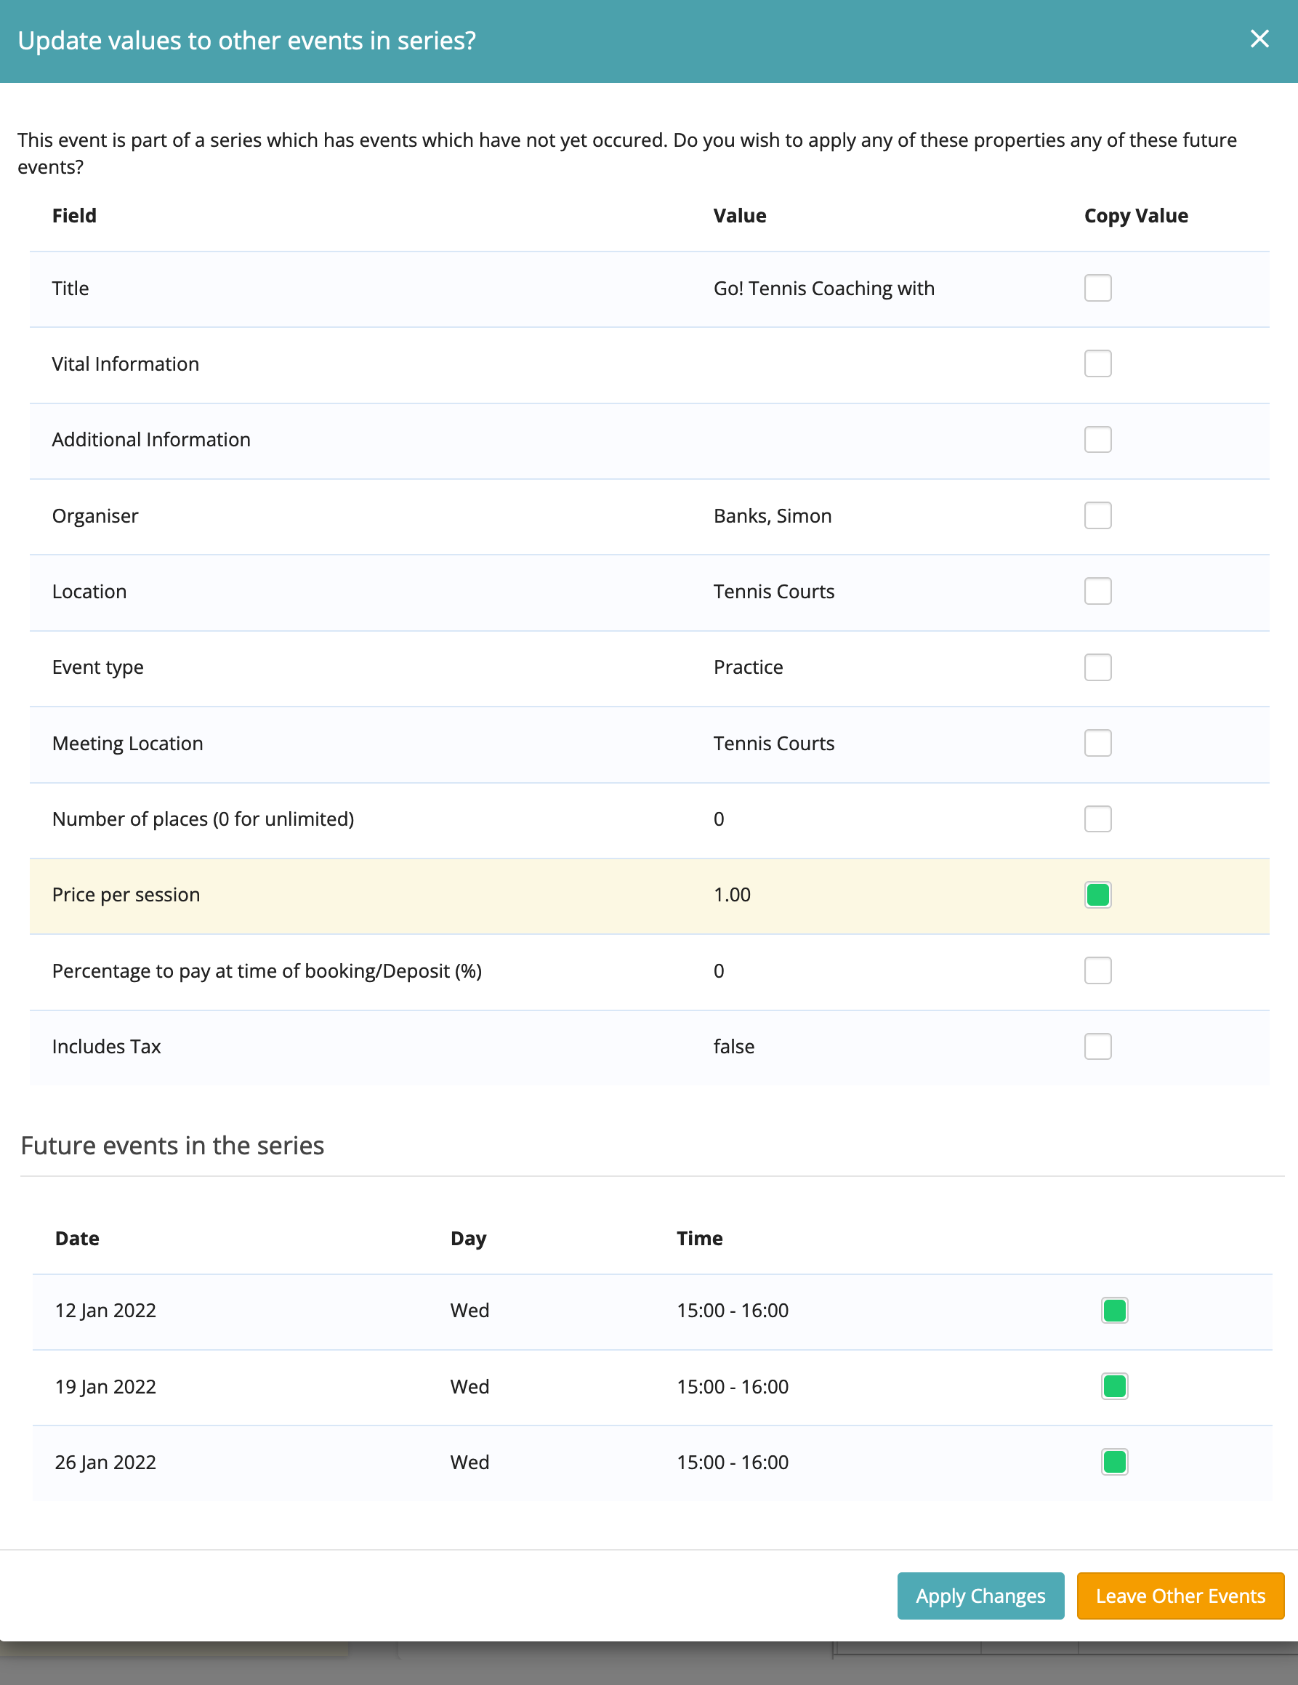Click the Copy Value column header

pyautogui.click(x=1135, y=216)
